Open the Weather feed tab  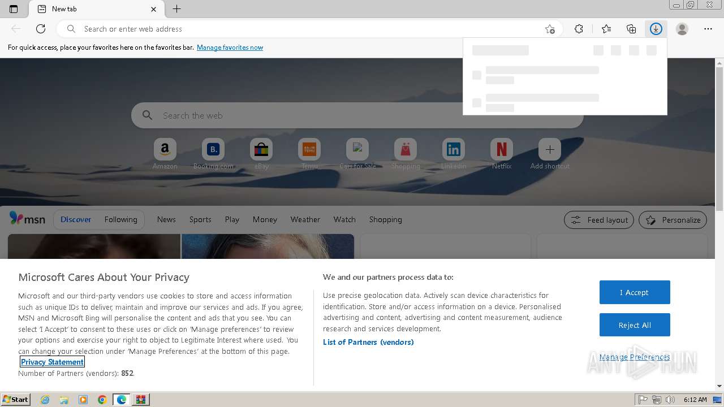click(305, 219)
